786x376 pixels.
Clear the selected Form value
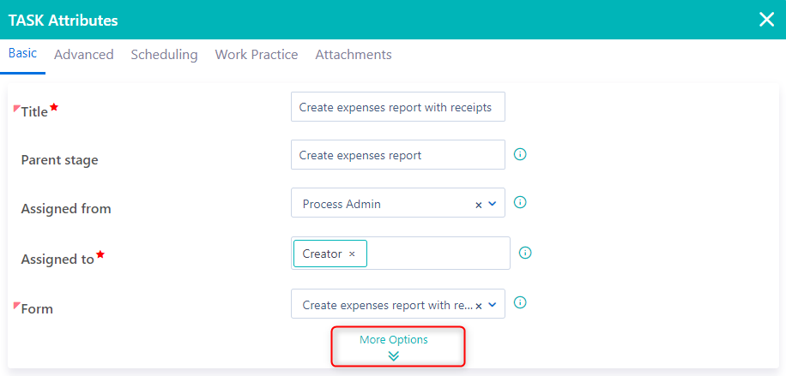tap(478, 305)
